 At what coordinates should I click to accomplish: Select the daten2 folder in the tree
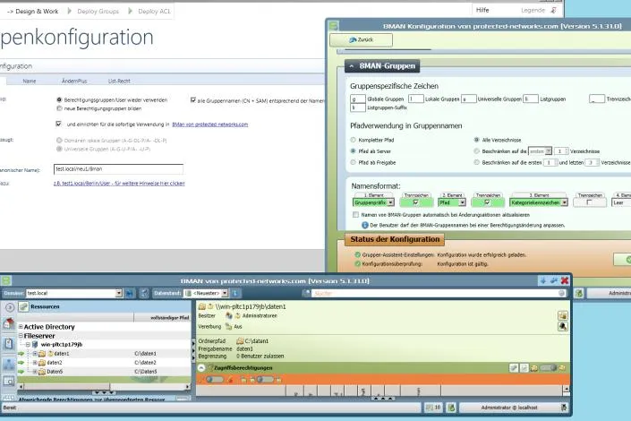click(x=55, y=363)
